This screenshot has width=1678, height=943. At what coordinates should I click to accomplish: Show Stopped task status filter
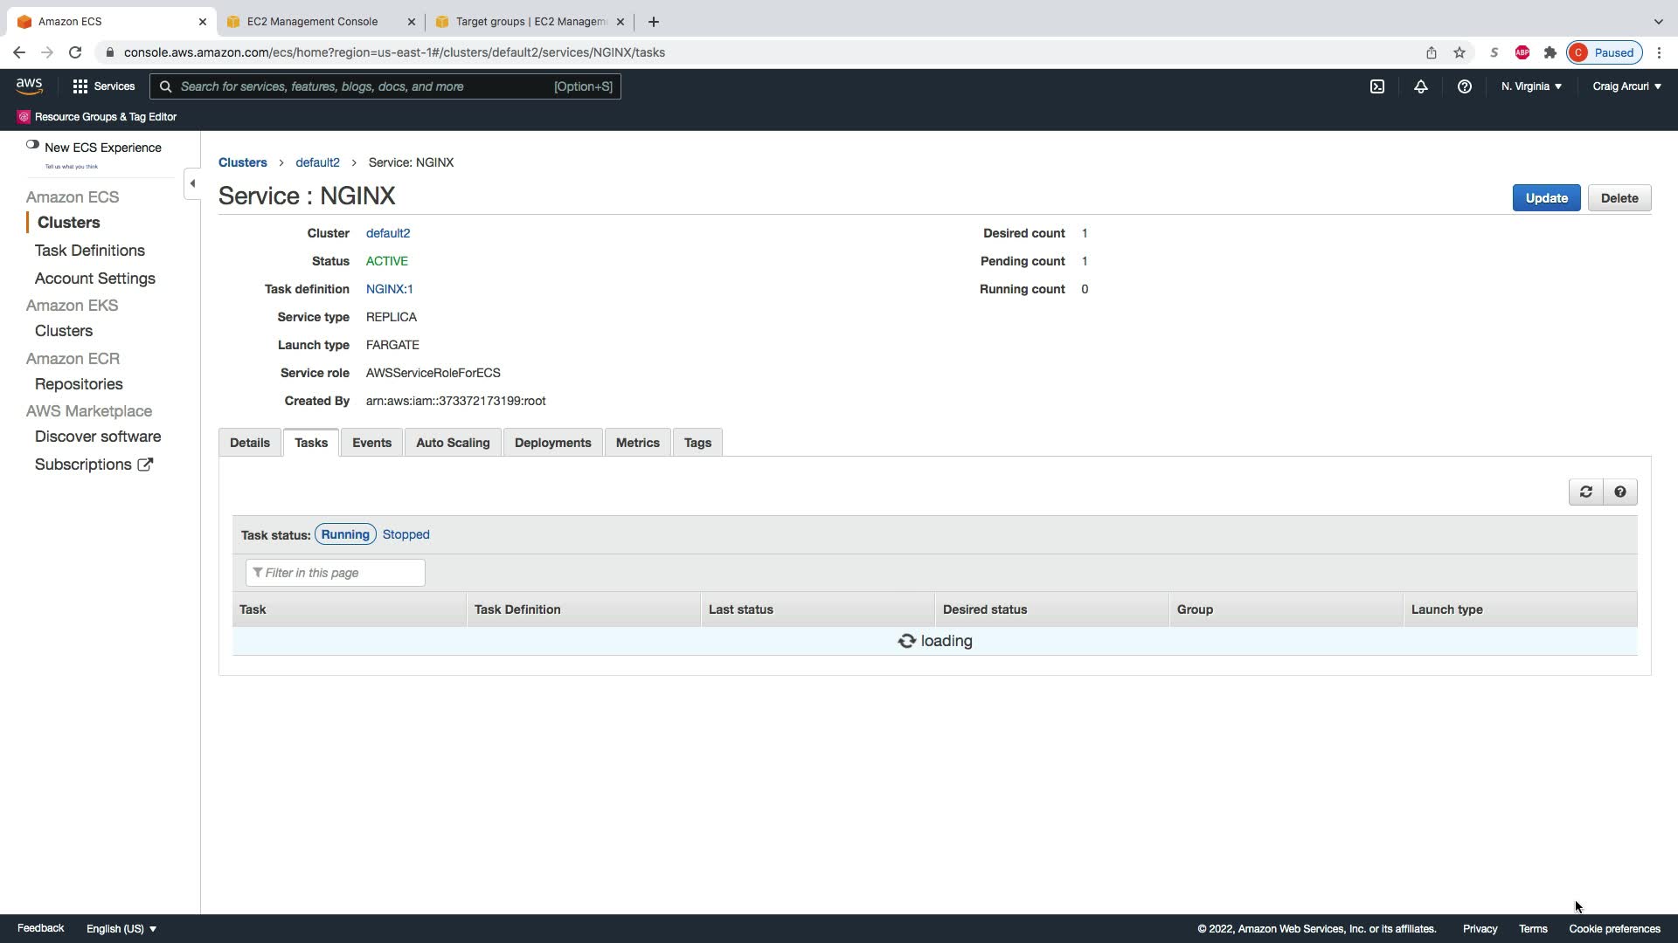[x=406, y=534]
